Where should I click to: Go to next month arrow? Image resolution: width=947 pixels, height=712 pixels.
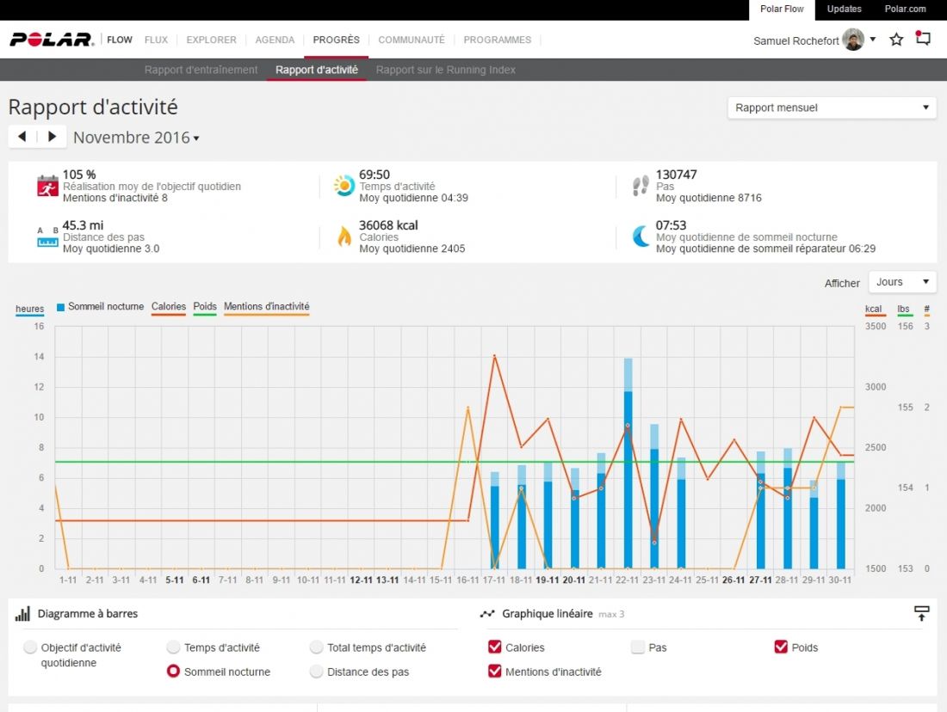coord(52,137)
